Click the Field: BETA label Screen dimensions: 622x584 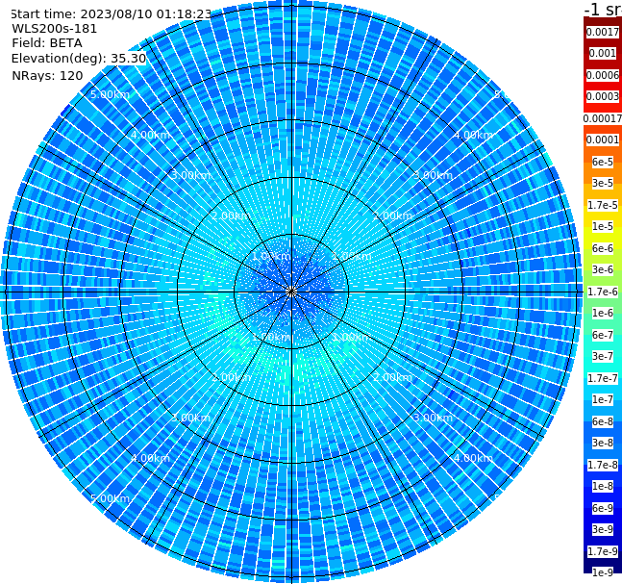(x=47, y=43)
